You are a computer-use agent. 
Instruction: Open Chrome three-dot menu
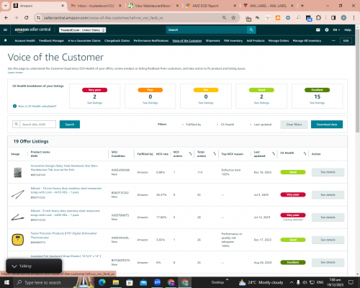pyautogui.click(x=354, y=18)
